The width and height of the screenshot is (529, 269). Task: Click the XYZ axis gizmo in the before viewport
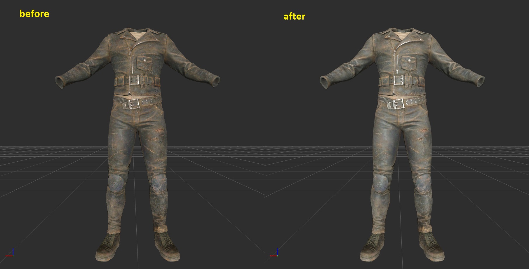[10, 253]
